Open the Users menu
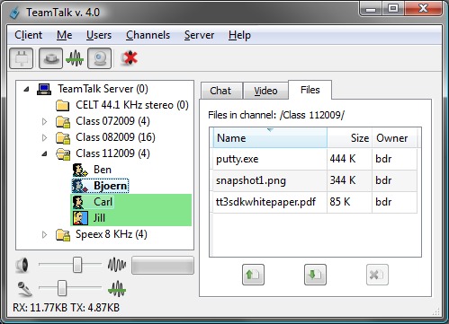This screenshot has width=449, height=324. [x=99, y=35]
